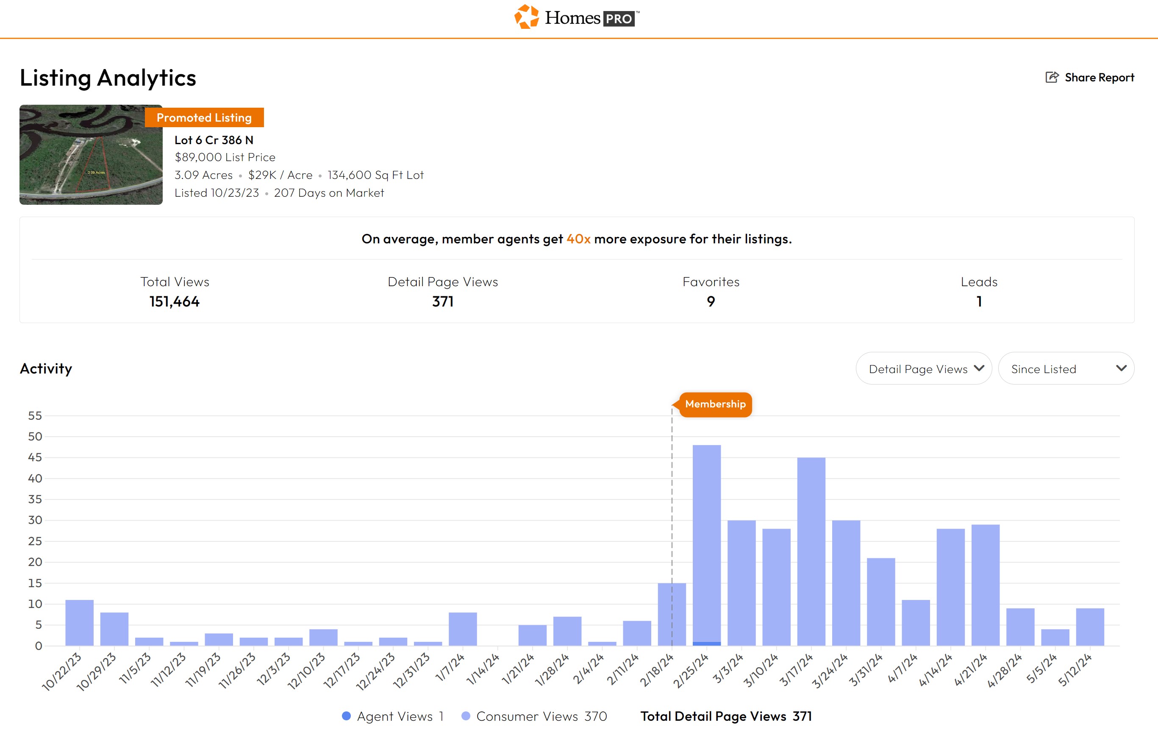Toggle Consumer Views legend dot
1158x736 pixels.
466,716
